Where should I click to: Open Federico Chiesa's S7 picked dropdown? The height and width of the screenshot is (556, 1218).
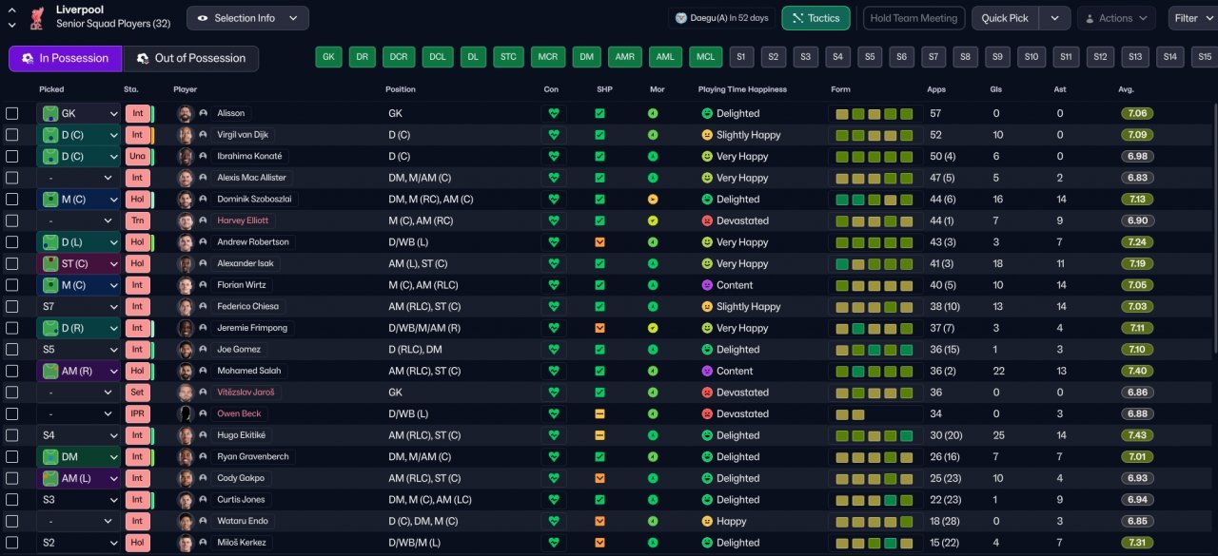click(x=79, y=306)
